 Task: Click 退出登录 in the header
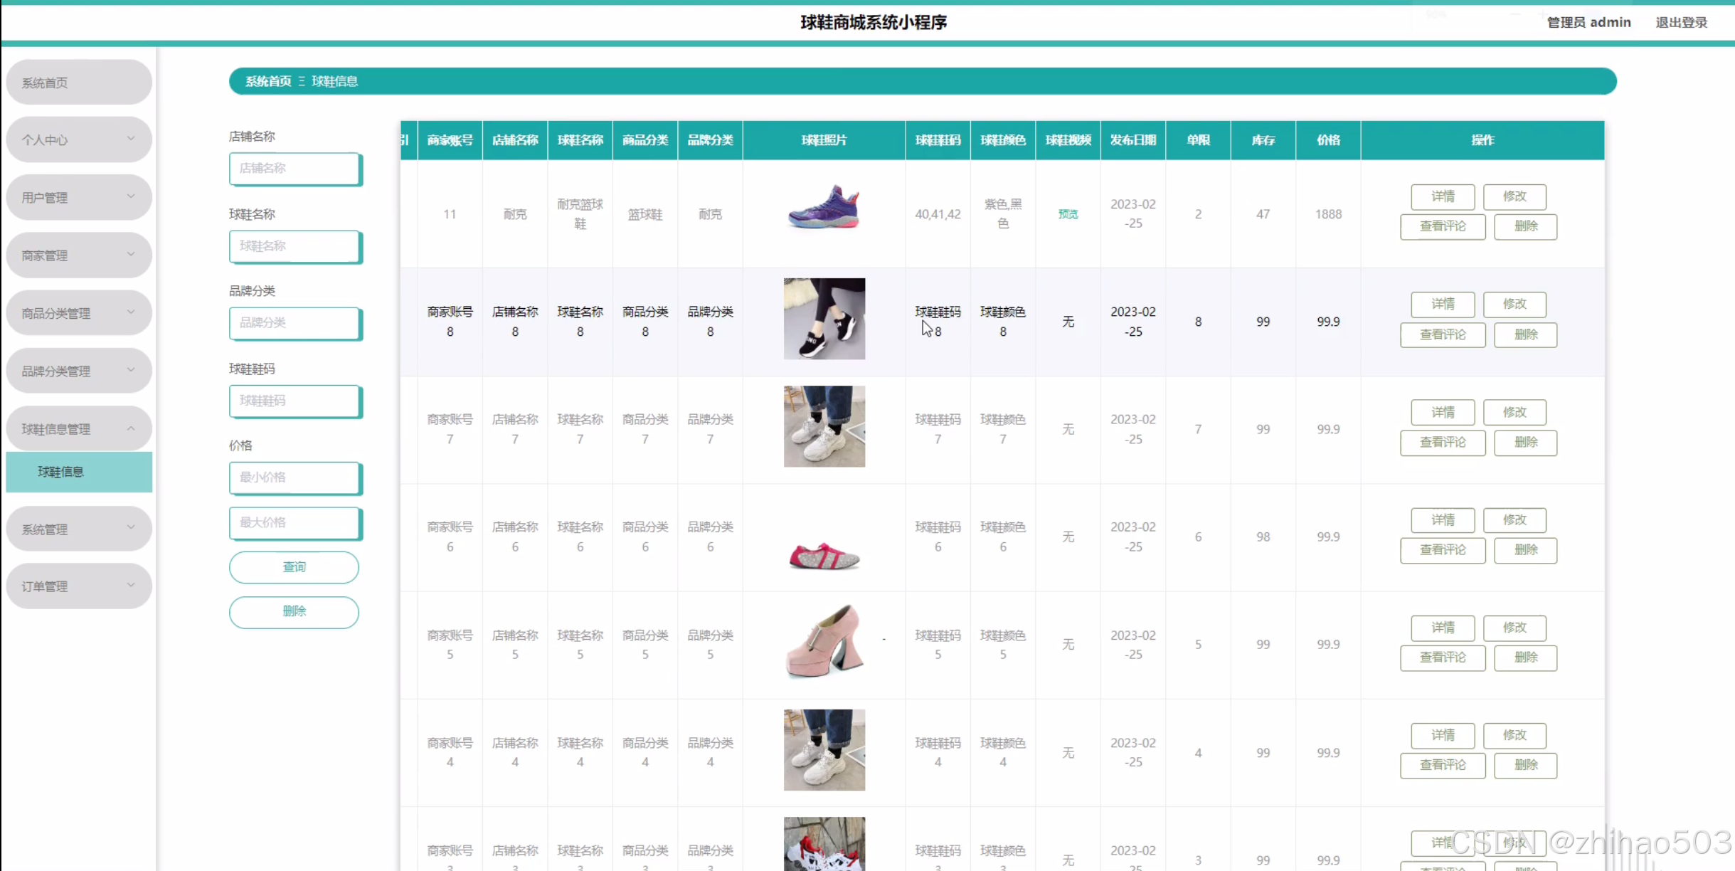coord(1681,22)
